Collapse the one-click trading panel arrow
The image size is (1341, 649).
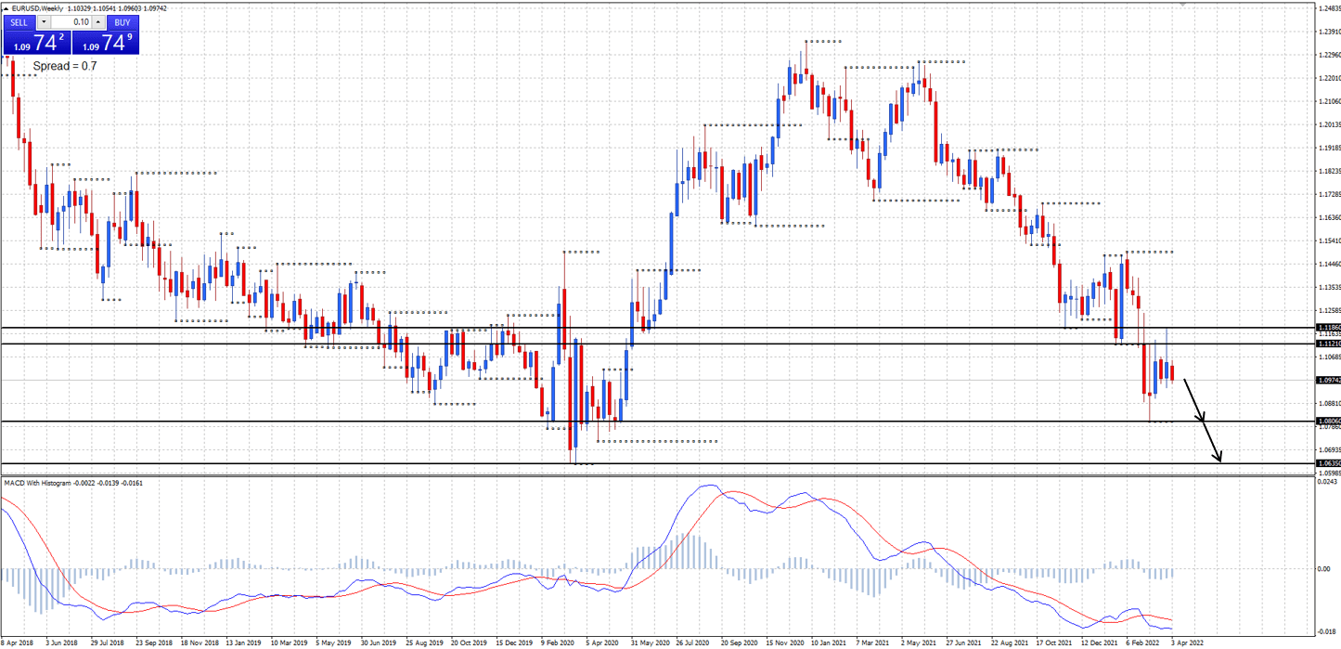pos(6,7)
